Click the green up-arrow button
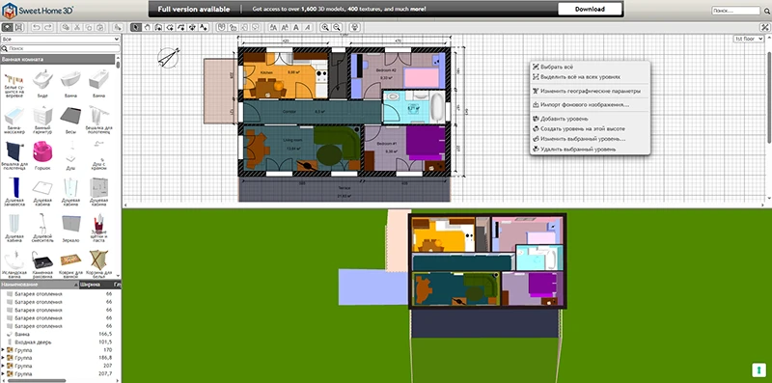Image resolution: width=772 pixels, height=383 pixels. pyautogui.click(x=758, y=369)
